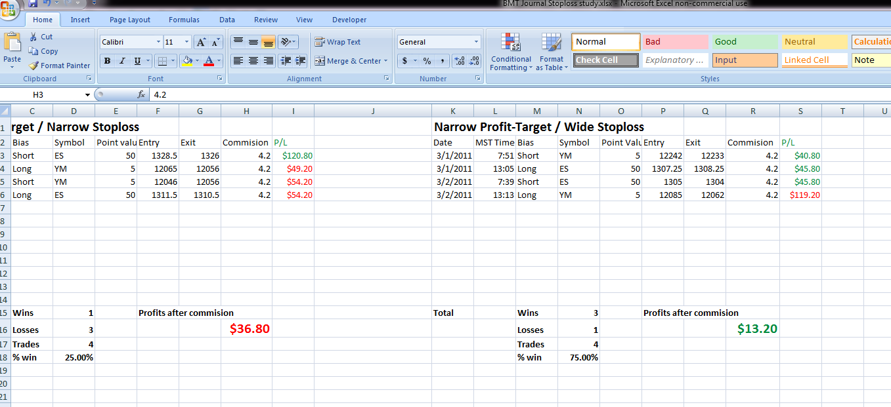Apply the Check Cell style

[605, 60]
